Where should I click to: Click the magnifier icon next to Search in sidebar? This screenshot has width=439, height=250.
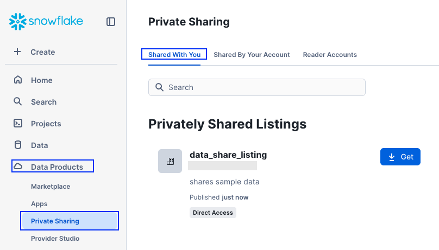point(17,101)
